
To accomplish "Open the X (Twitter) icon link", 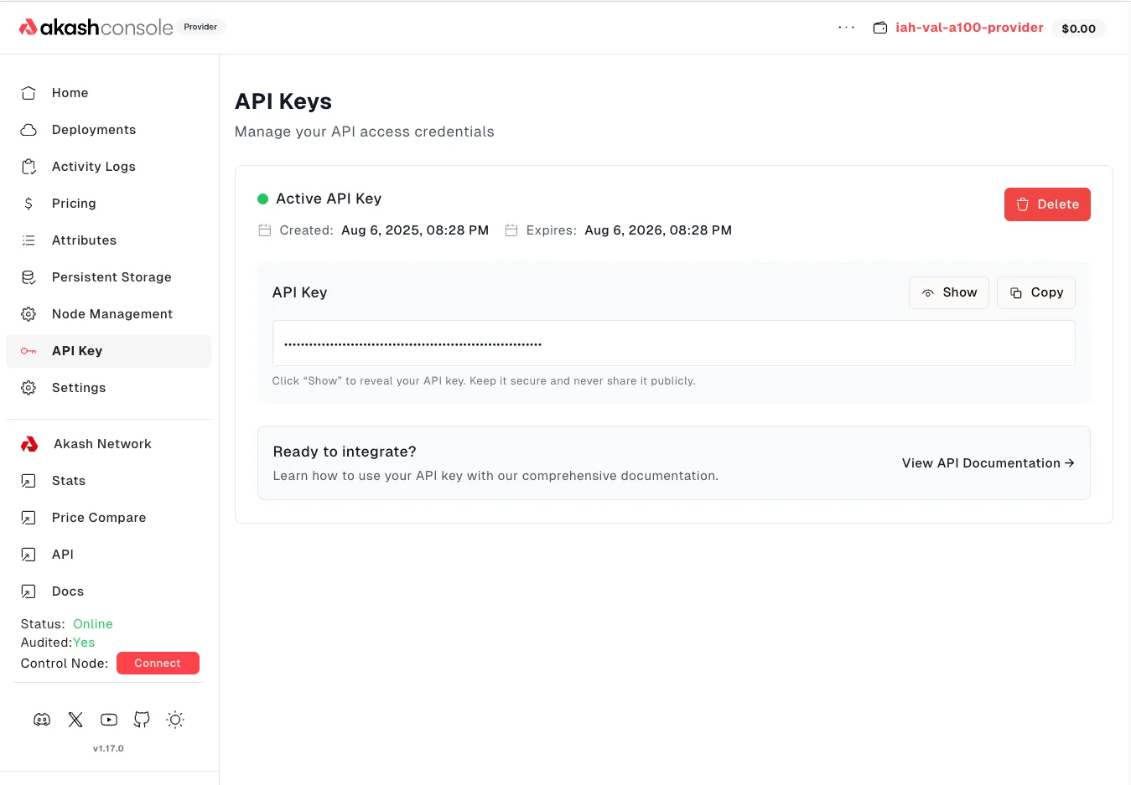I will (x=75, y=720).
